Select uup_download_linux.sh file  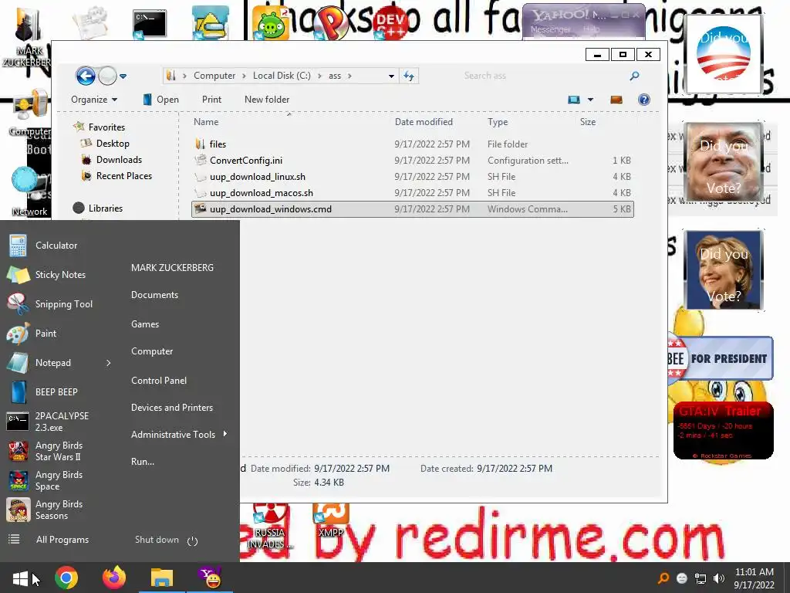coord(412,177)
